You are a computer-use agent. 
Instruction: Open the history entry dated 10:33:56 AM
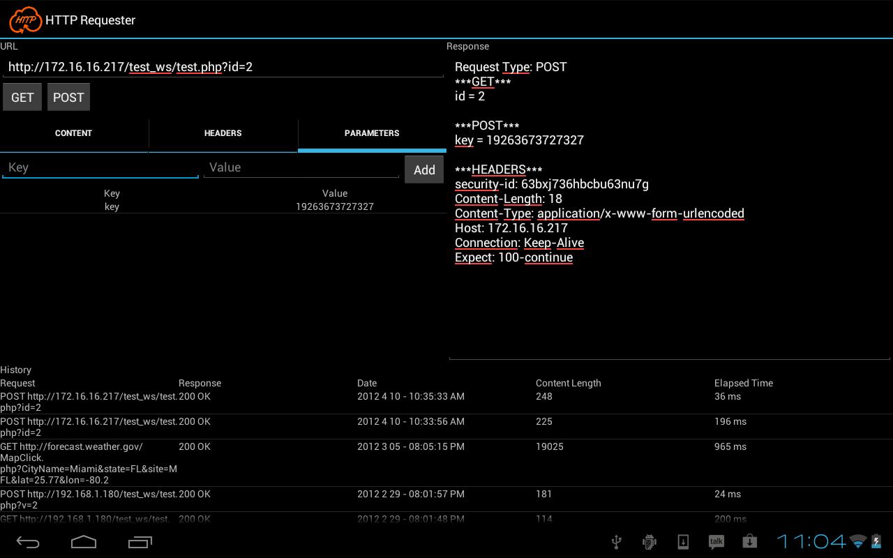(x=446, y=427)
